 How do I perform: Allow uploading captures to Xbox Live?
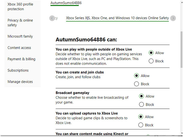(x=141, y=117)
